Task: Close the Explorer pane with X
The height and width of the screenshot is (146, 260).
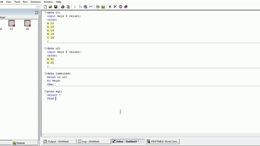Action: (37, 13)
